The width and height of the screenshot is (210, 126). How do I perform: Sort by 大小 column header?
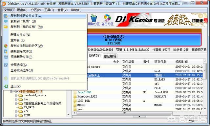click(116, 62)
